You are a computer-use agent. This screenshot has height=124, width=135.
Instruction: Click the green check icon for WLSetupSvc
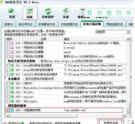click(x=12, y=101)
